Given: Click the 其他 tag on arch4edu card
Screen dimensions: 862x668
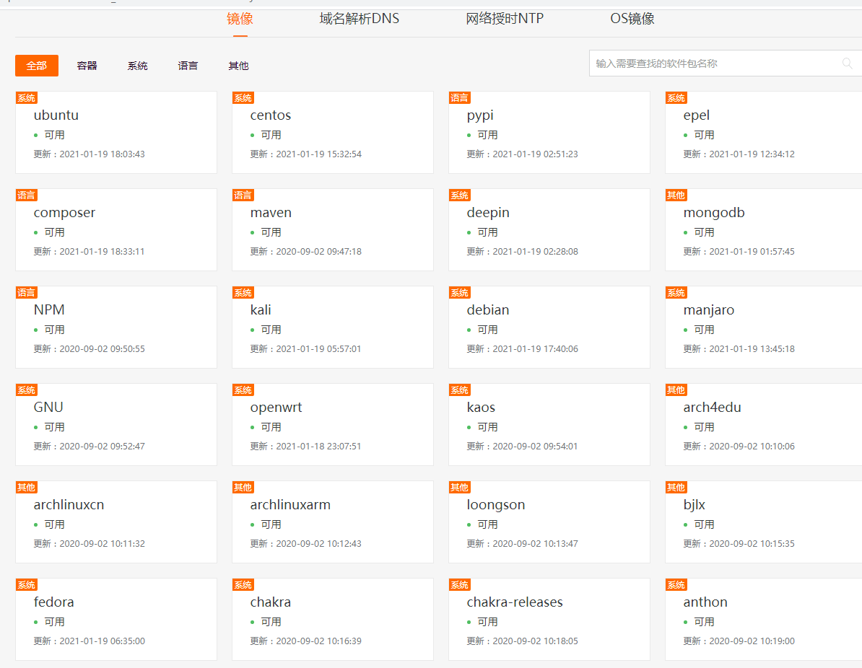Looking at the screenshot, I should click(x=676, y=390).
